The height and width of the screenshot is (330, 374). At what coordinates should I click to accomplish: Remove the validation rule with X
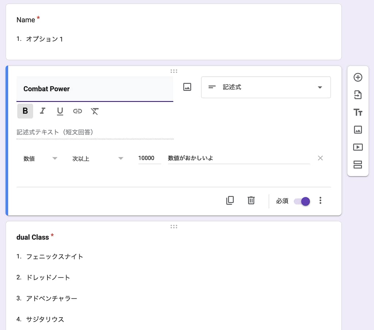click(320, 158)
